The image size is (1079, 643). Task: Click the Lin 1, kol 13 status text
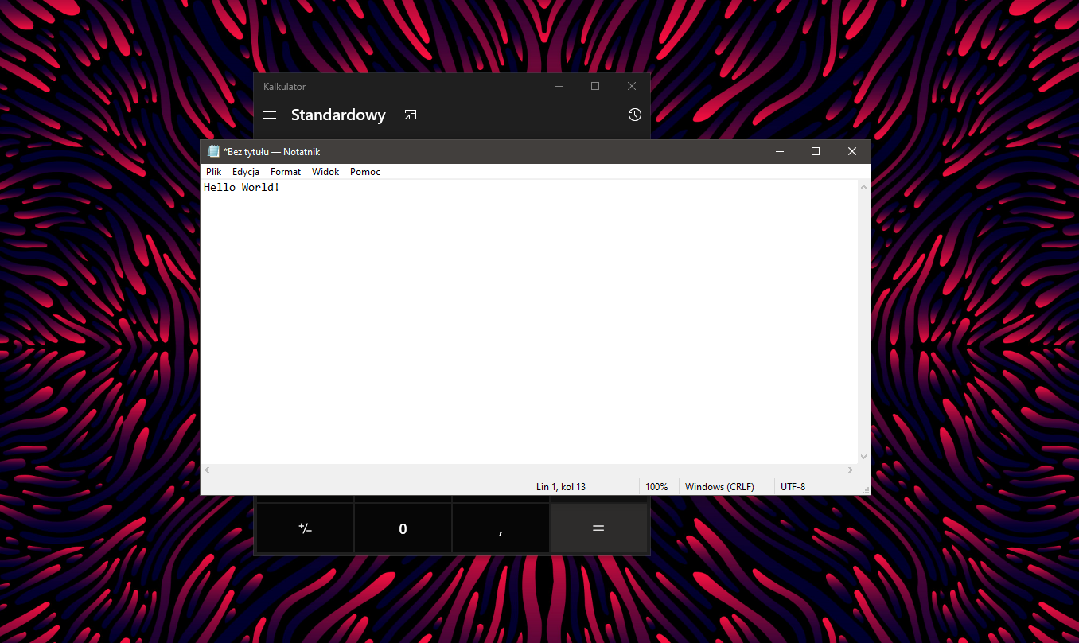coord(561,486)
